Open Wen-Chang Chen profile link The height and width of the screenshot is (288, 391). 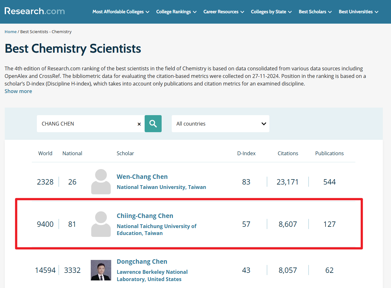pos(142,177)
